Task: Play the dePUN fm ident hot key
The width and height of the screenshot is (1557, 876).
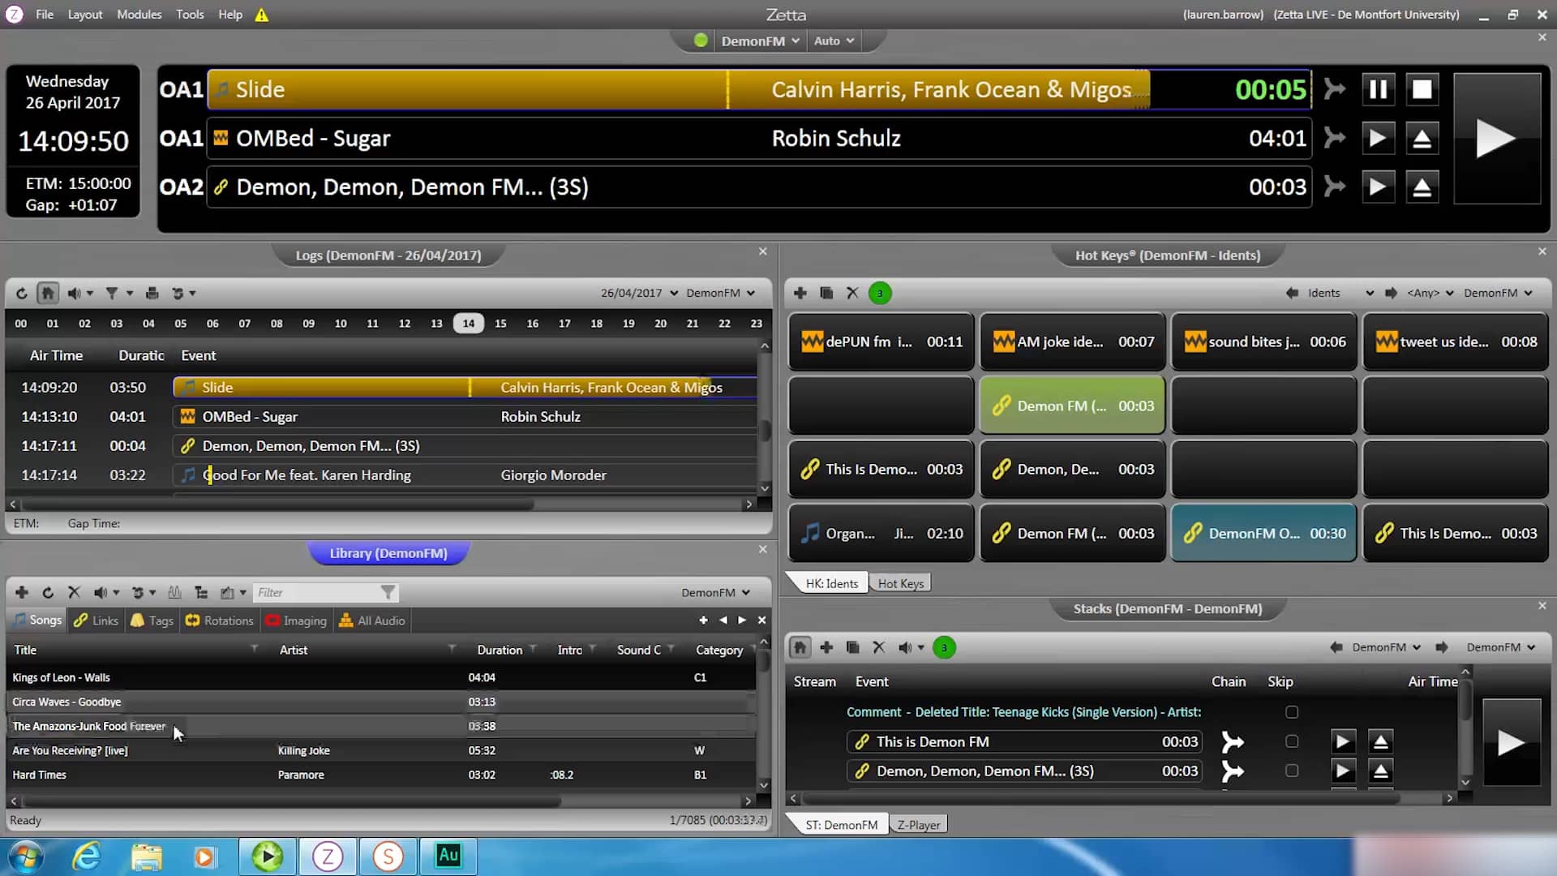Action: 881,341
